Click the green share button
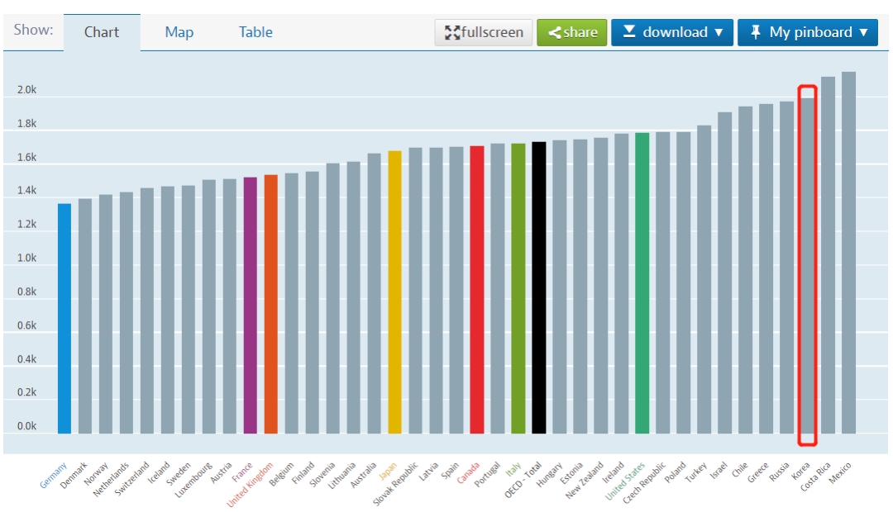 coord(572,32)
